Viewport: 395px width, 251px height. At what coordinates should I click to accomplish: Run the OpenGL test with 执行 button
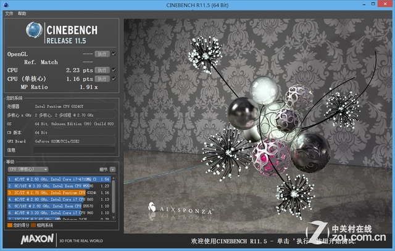point(102,54)
